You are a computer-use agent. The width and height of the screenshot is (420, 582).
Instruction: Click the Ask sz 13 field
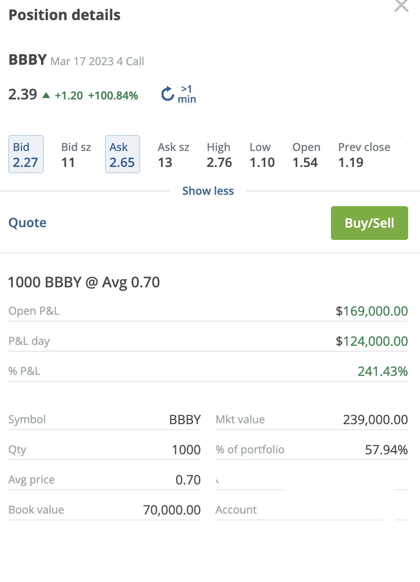coord(173,155)
